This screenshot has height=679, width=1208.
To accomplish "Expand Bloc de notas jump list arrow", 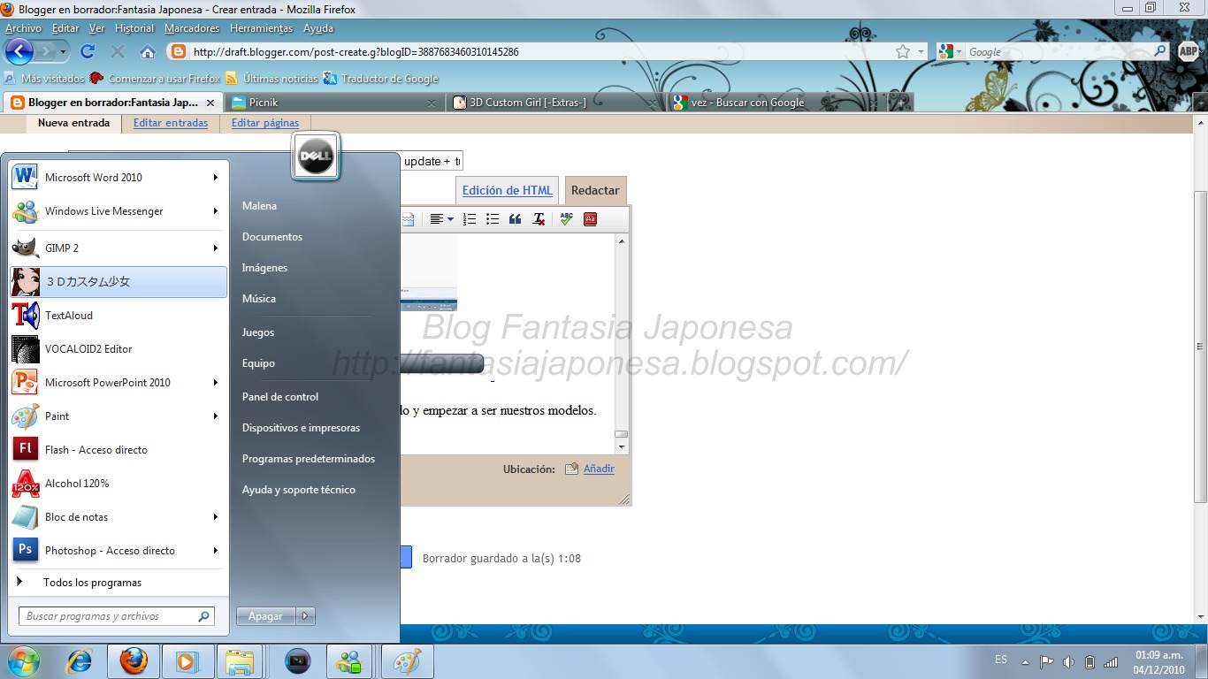I will 216,517.
